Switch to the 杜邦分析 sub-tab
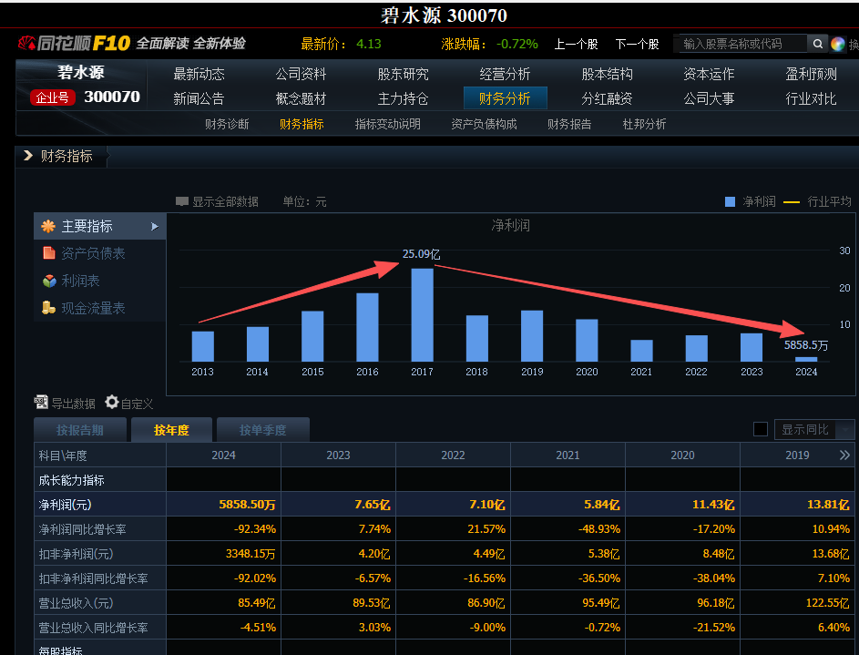 click(644, 124)
